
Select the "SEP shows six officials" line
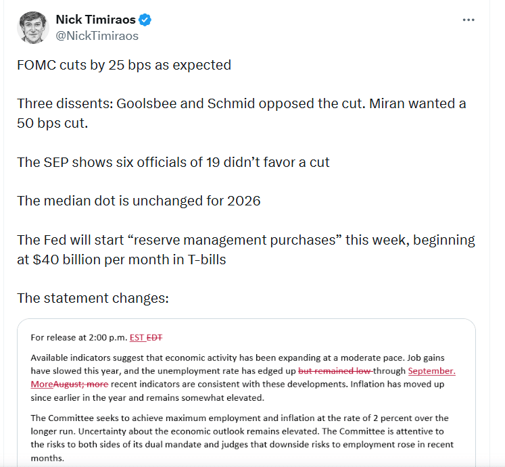point(173,163)
